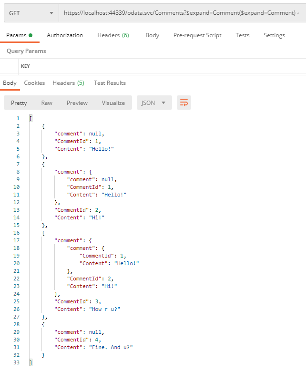Switch to the Authorization tab

tap(65, 35)
